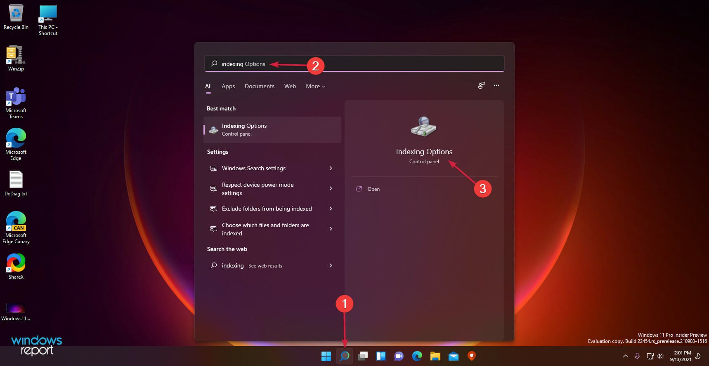Click the volume speaker icon in tray
The width and height of the screenshot is (709, 366).
[x=660, y=356]
